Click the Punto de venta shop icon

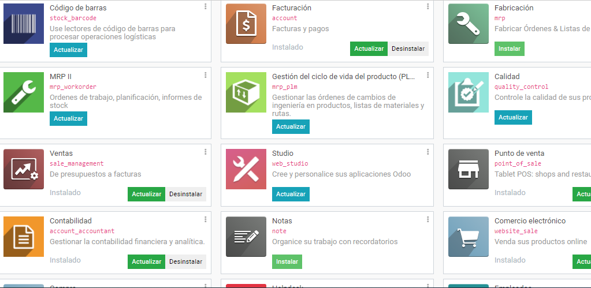click(469, 169)
